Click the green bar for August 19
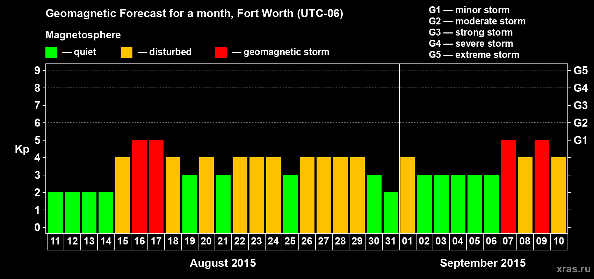The width and height of the screenshot is (594, 279). click(190, 204)
